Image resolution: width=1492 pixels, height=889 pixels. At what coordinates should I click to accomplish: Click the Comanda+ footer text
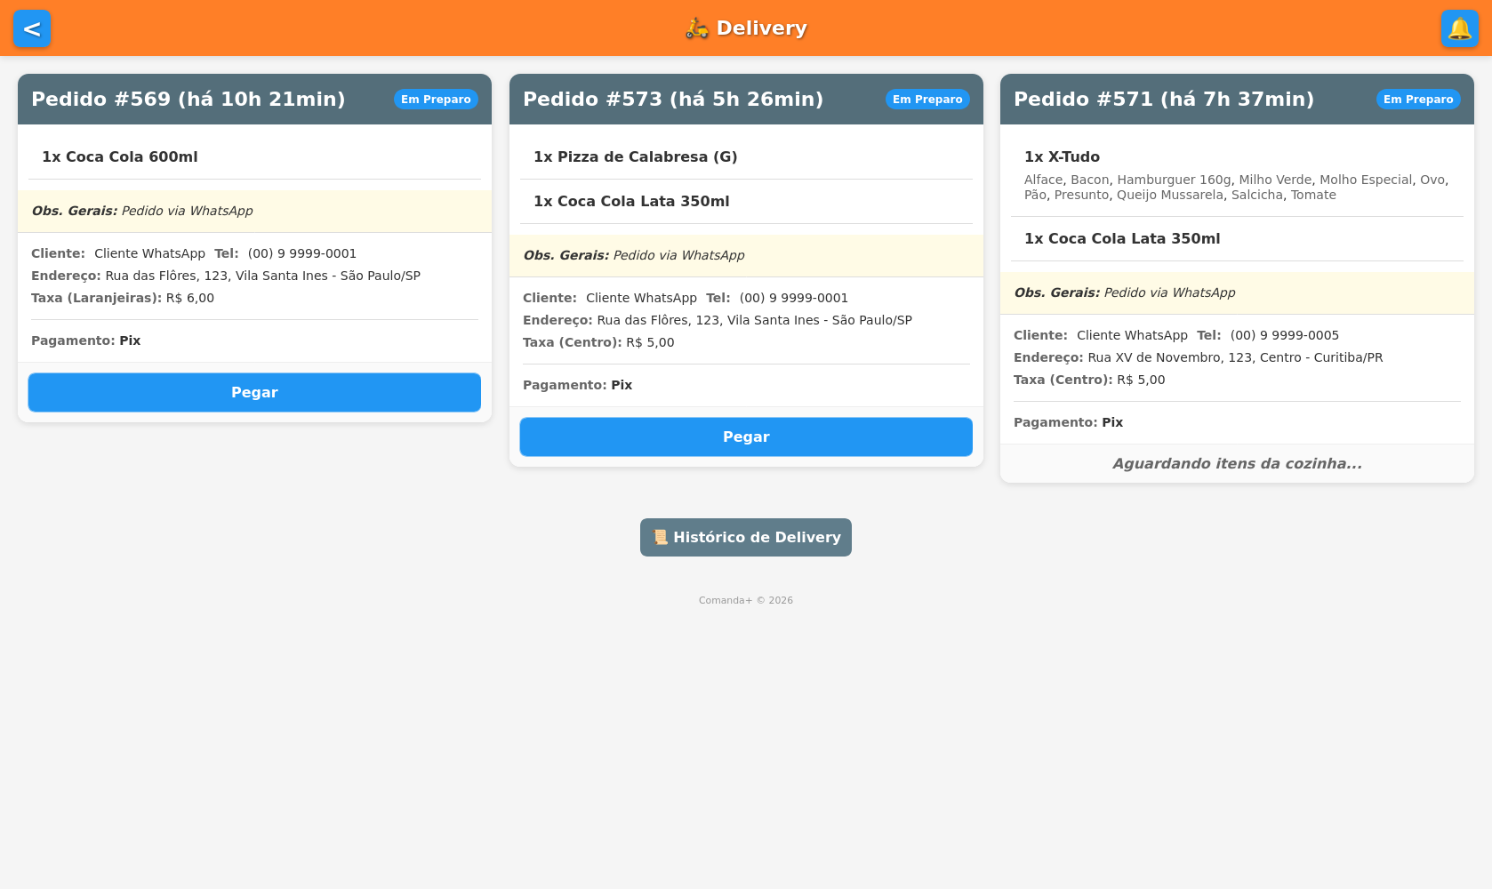click(745, 600)
